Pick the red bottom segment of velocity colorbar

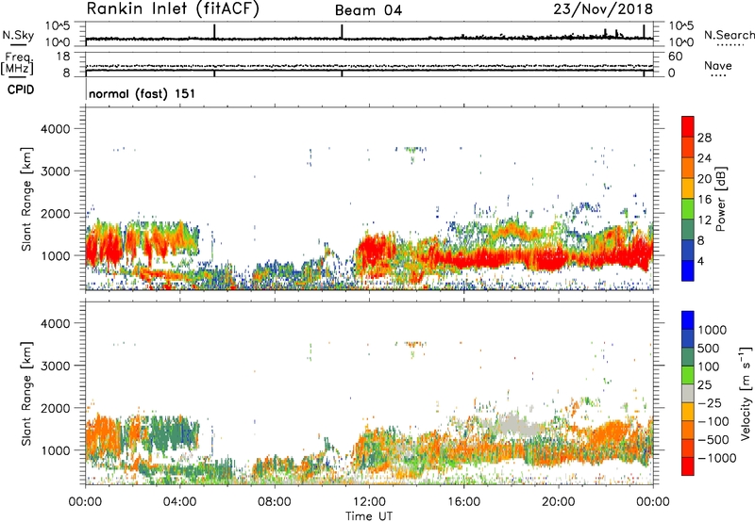[688, 466]
